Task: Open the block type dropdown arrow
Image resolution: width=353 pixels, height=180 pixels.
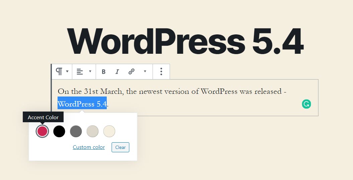Action: tap(67, 71)
